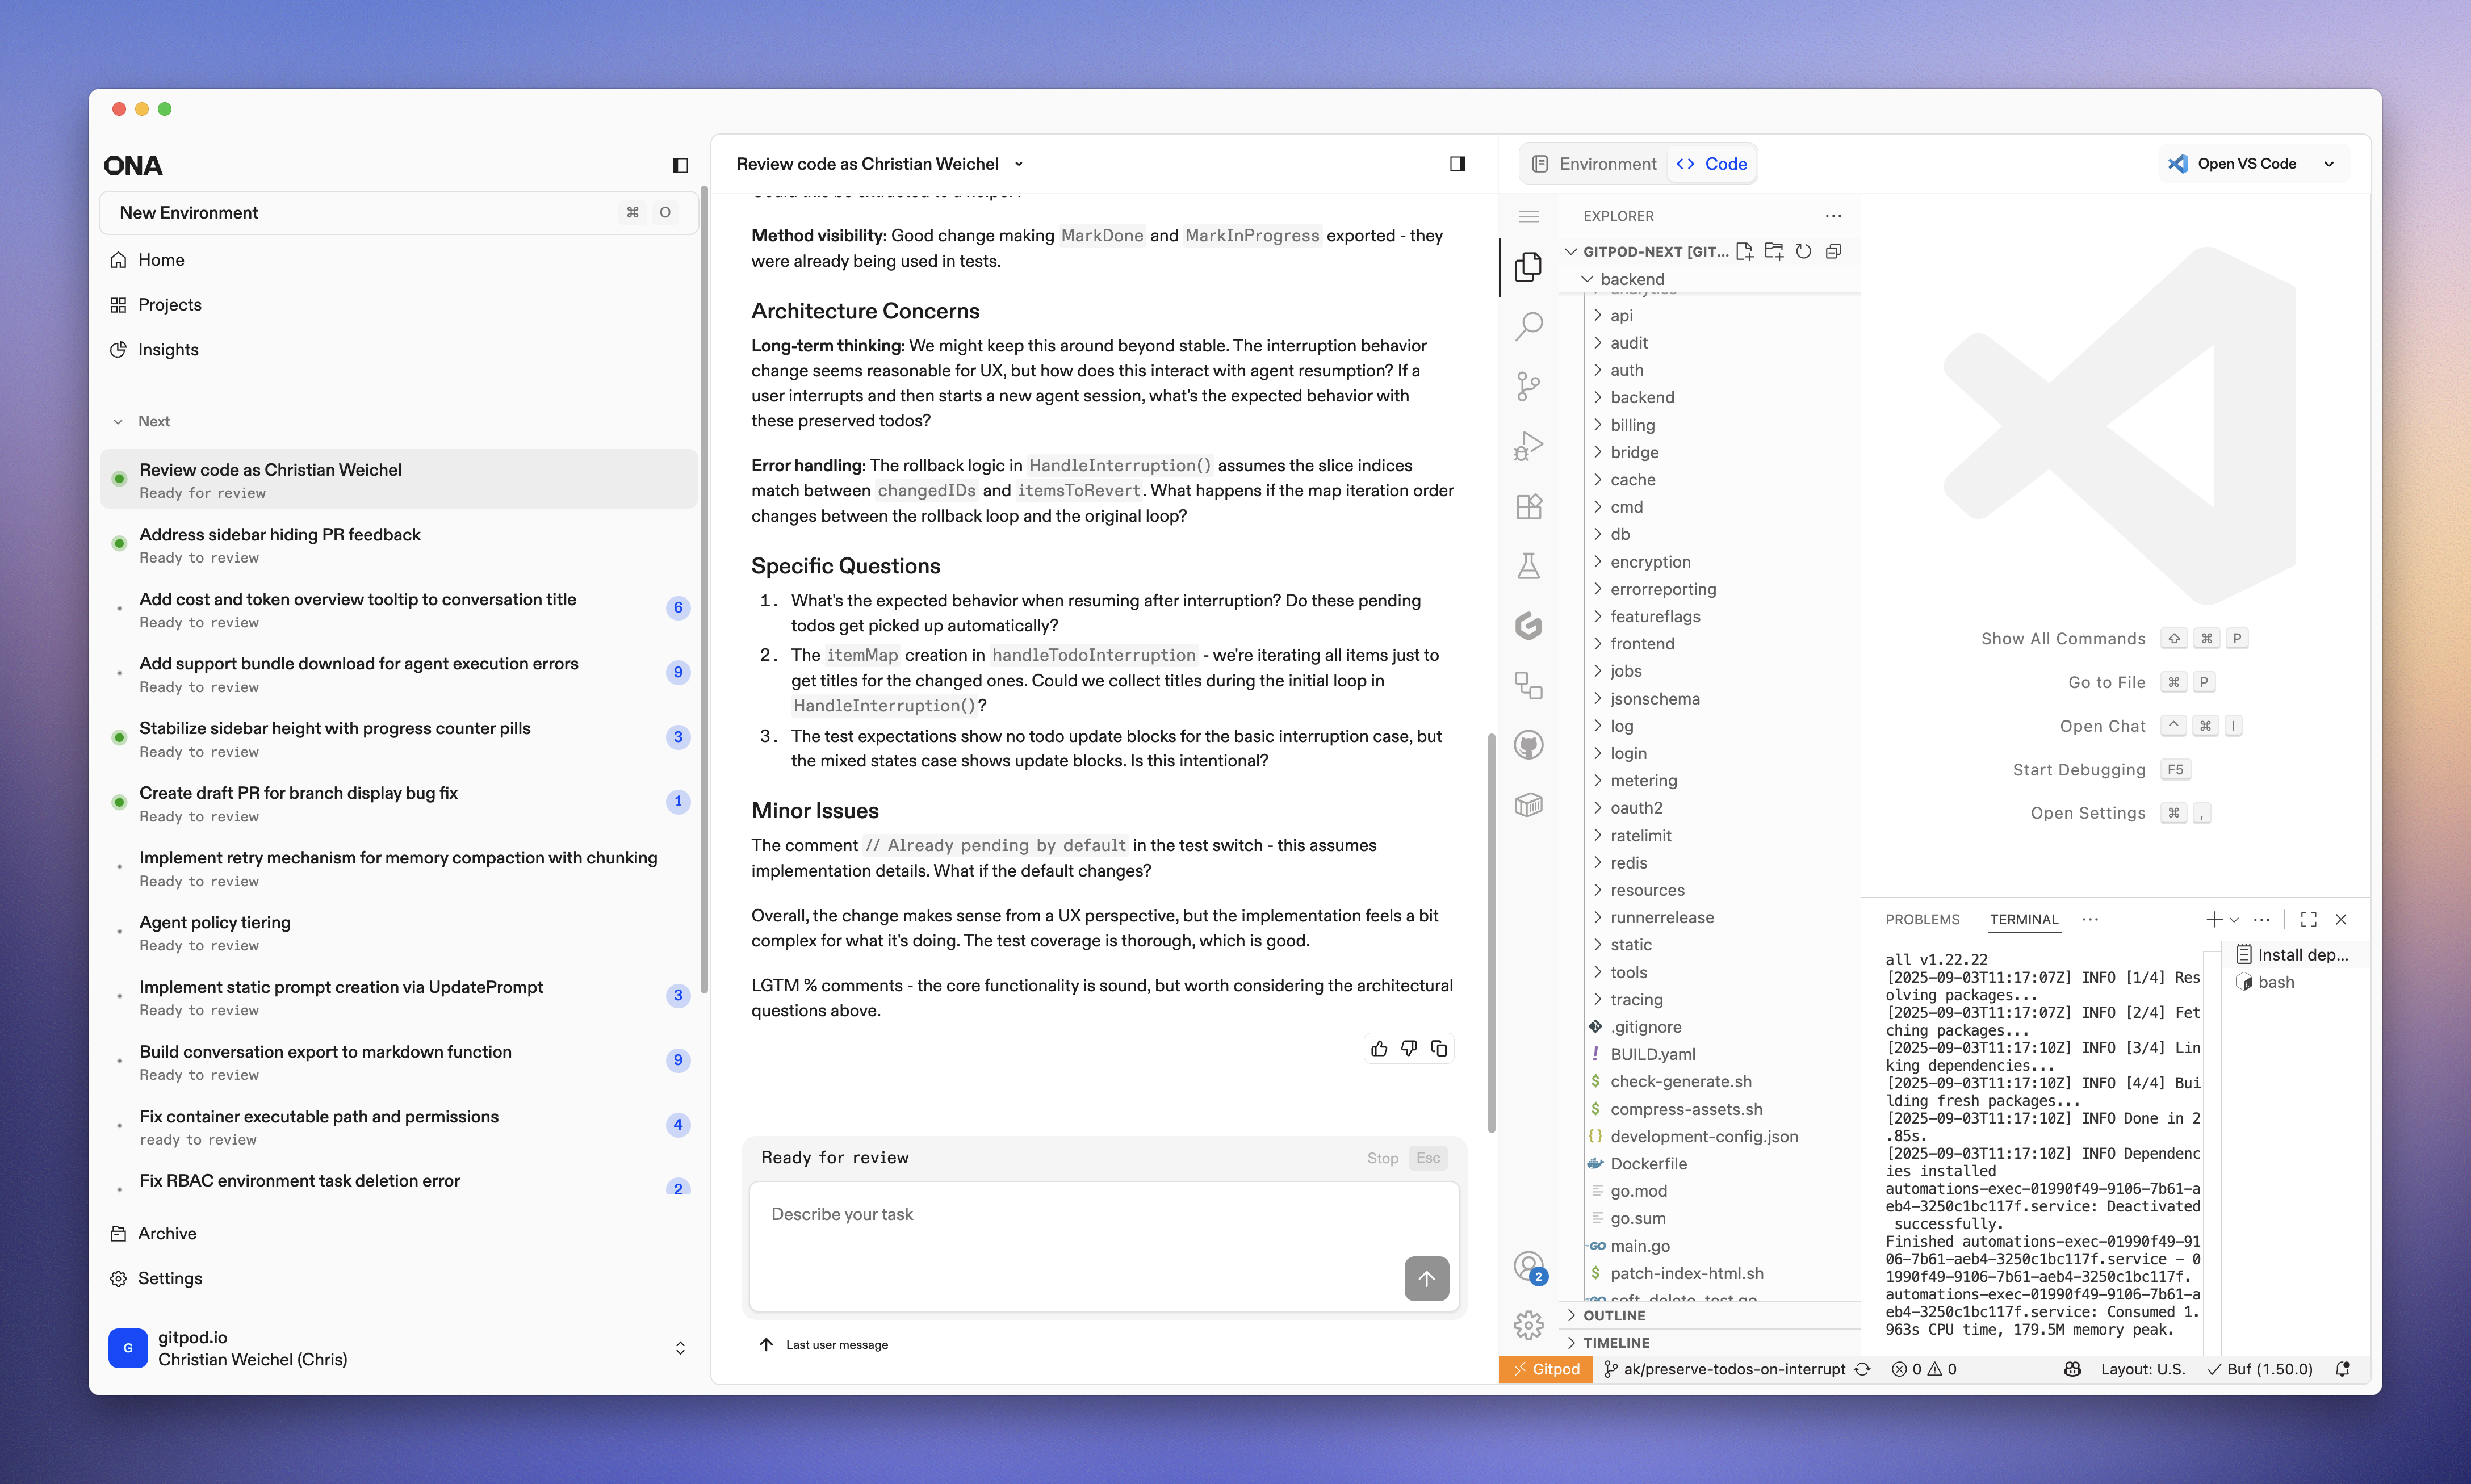Open GitHub view in activity bar

point(1528,745)
